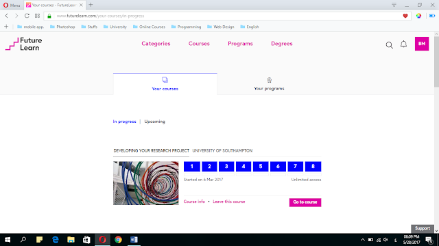Open Sticky Notes from taskbar
Viewport: 439px width, 246px height.
(x=39, y=240)
